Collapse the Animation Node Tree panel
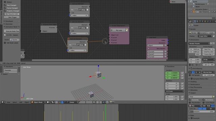Image resolution: width=216 pixels, height=121 pixels. tap(12, 27)
